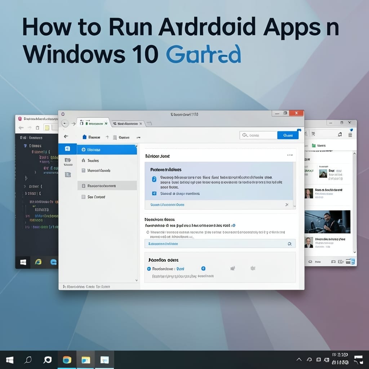The height and width of the screenshot is (369, 369).
Task: Dismiss the blue card with its X
Action: click(287, 205)
